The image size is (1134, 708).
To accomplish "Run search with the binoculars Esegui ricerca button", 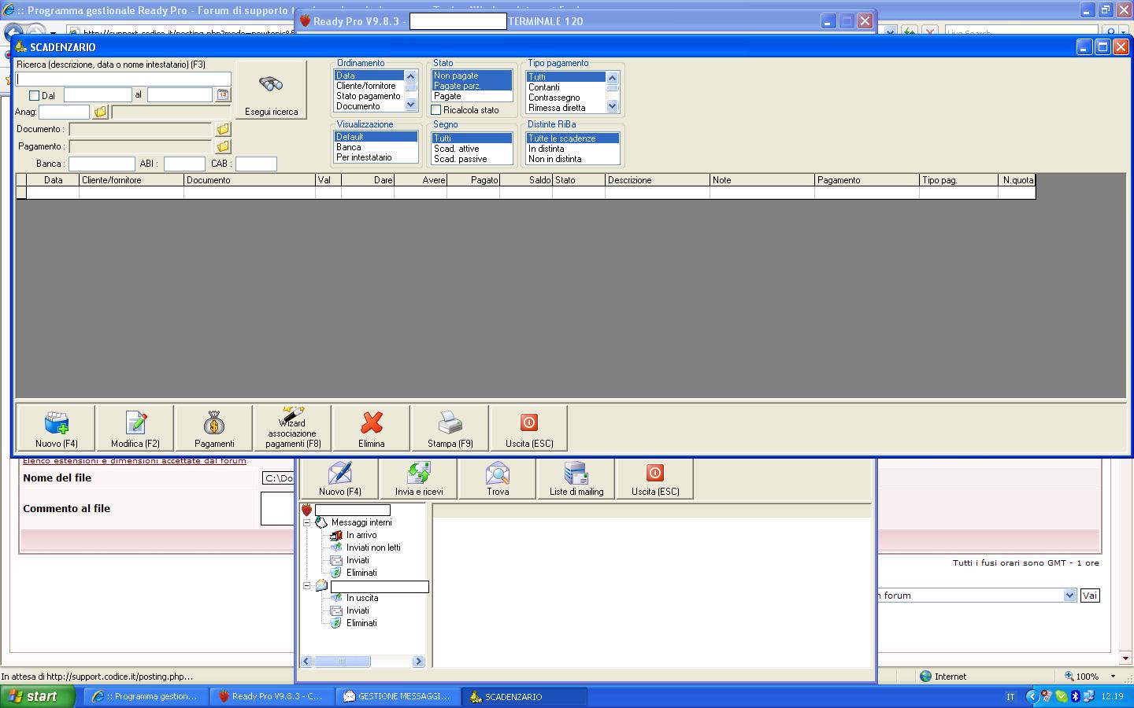I will [x=271, y=90].
